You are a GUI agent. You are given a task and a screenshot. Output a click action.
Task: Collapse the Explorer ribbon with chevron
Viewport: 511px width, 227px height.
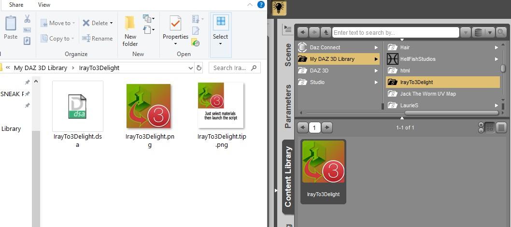(250, 4)
